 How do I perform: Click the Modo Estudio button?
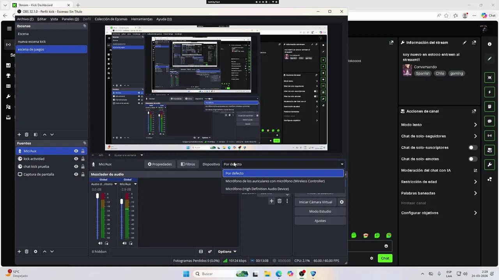320,212
